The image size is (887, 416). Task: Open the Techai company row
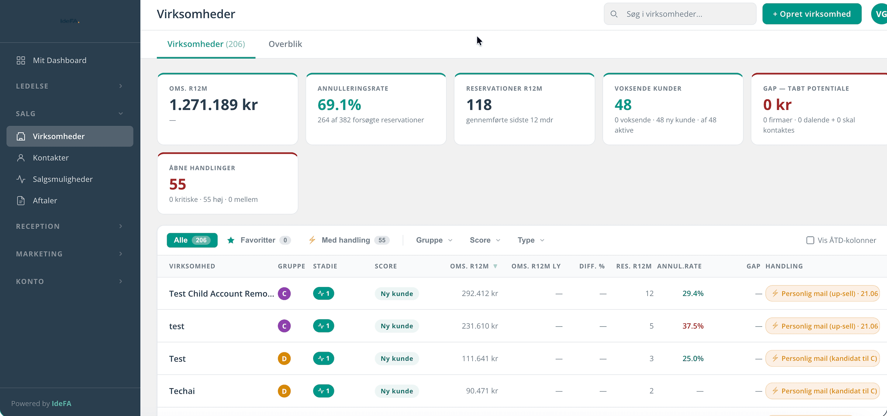pos(522,391)
